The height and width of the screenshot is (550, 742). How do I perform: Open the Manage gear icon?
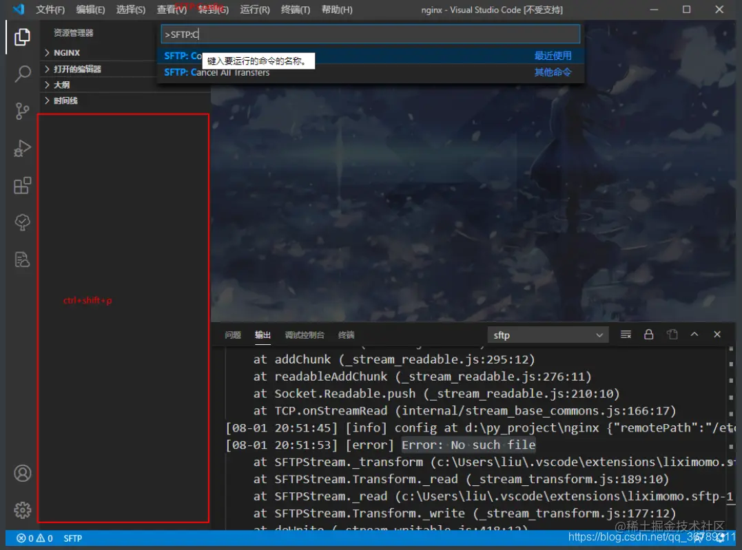pos(22,510)
